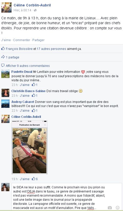Toggle J'aime on the main post

pyautogui.click(x=6, y=40)
